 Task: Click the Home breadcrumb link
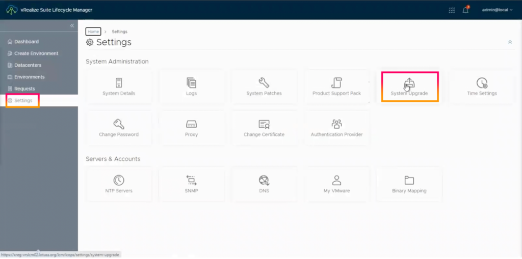point(93,32)
